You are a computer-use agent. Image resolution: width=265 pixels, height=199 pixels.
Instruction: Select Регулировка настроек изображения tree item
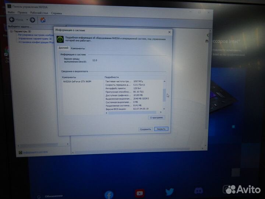tap(36, 35)
